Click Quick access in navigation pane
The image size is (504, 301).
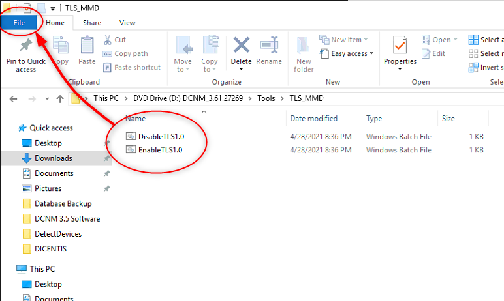pyautogui.click(x=51, y=128)
